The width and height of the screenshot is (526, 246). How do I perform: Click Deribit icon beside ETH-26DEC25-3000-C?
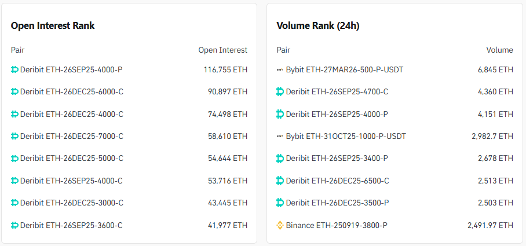pos(14,203)
